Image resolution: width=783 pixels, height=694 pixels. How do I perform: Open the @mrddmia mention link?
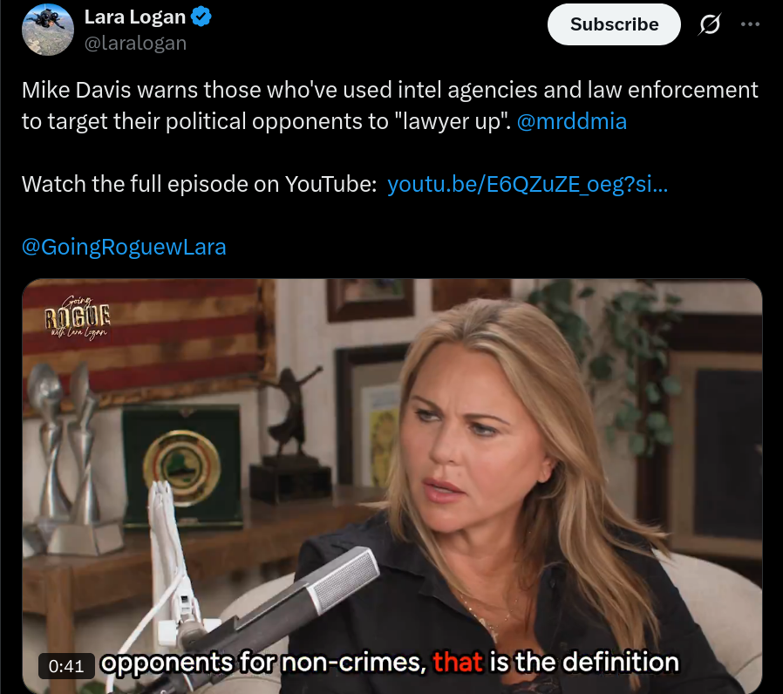point(572,121)
